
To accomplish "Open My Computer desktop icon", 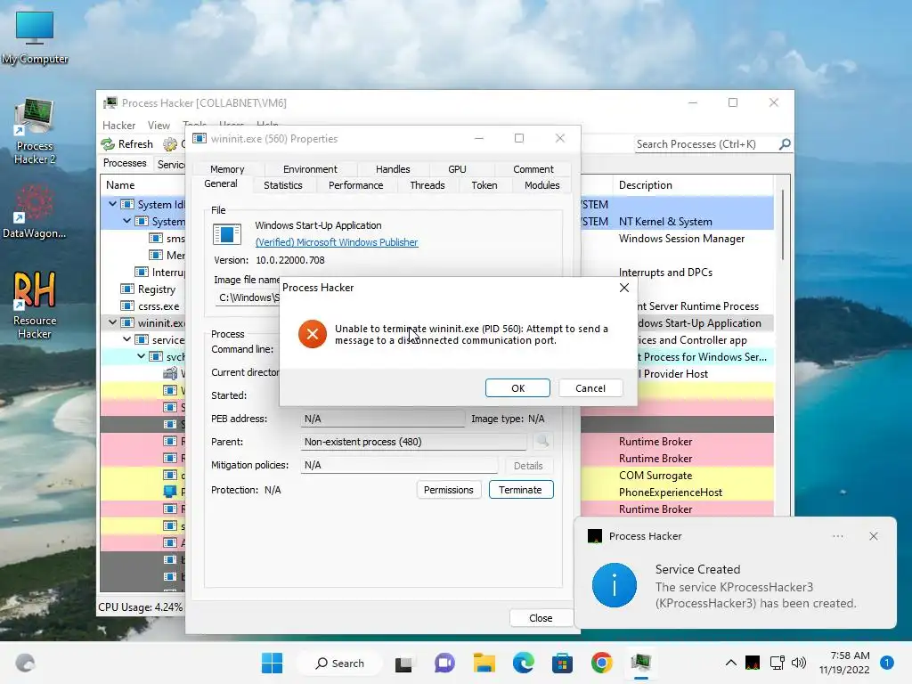I will coord(35,37).
